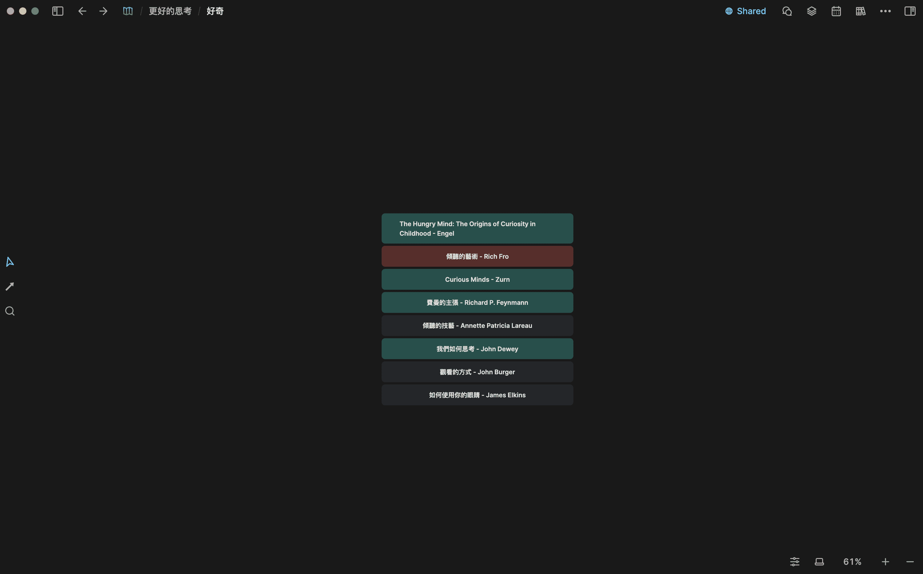Open the books shelf icon
The image size is (923, 574).
(860, 11)
